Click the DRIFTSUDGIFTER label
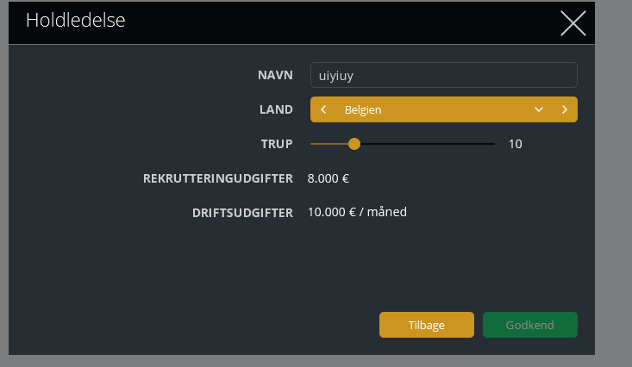Viewport: 632px width, 367px height. [x=242, y=212]
